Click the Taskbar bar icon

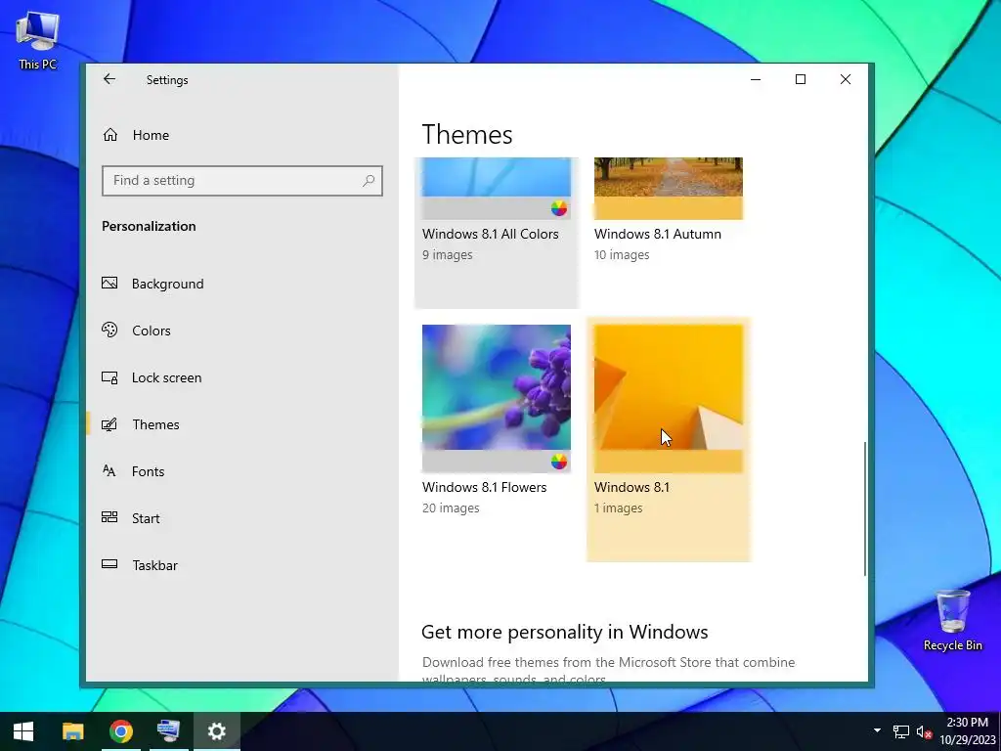[x=109, y=564]
